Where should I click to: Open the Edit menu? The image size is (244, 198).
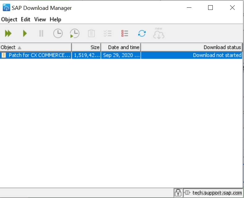tap(26, 19)
